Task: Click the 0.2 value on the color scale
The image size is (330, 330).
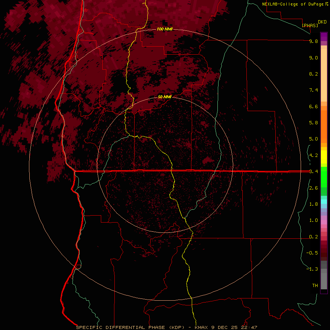Action: pos(313,237)
